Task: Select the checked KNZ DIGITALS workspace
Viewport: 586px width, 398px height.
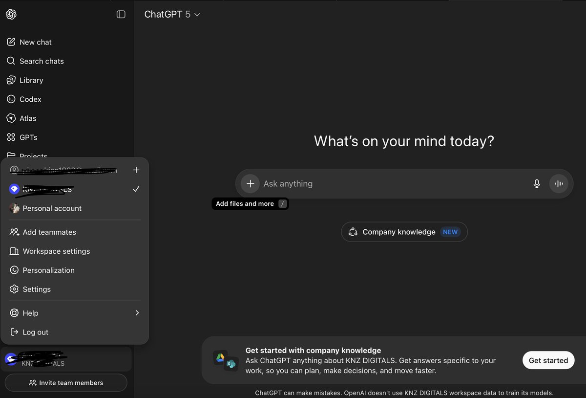Action: [x=75, y=189]
